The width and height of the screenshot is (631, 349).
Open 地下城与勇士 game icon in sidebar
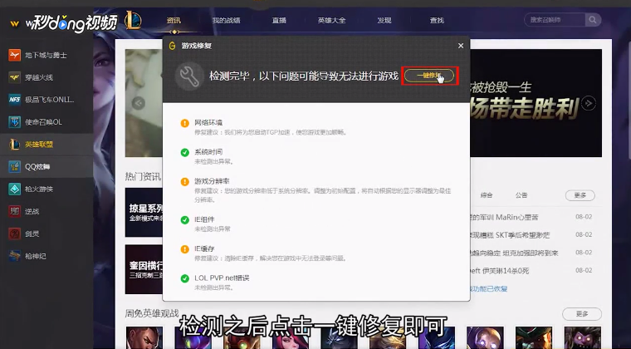[x=14, y=55]
